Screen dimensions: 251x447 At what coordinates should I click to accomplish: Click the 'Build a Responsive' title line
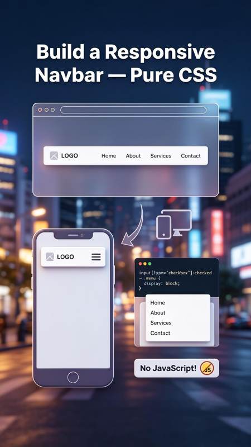pyautogui.click(x=126, y=52)
